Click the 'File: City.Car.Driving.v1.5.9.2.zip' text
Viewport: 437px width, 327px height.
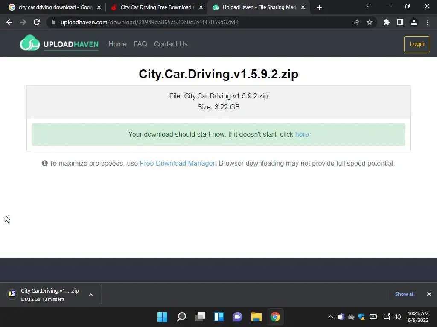(218, 96)
